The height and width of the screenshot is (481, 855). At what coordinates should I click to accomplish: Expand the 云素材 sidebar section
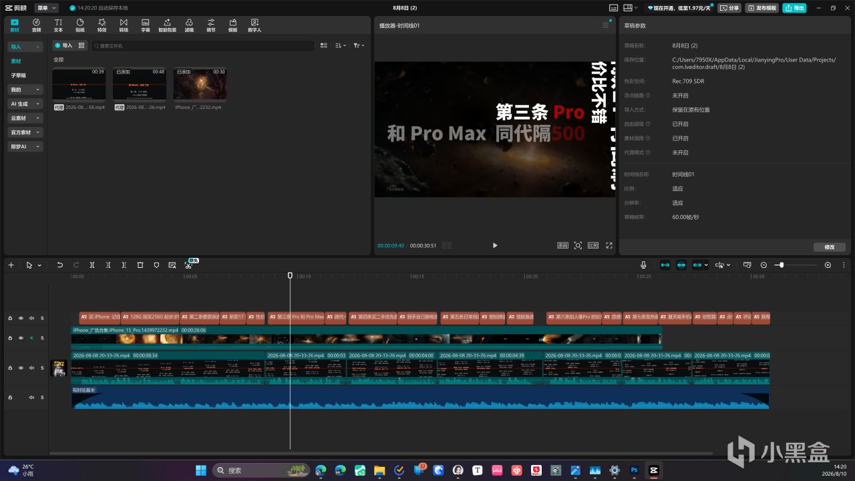tap(25, 118)
